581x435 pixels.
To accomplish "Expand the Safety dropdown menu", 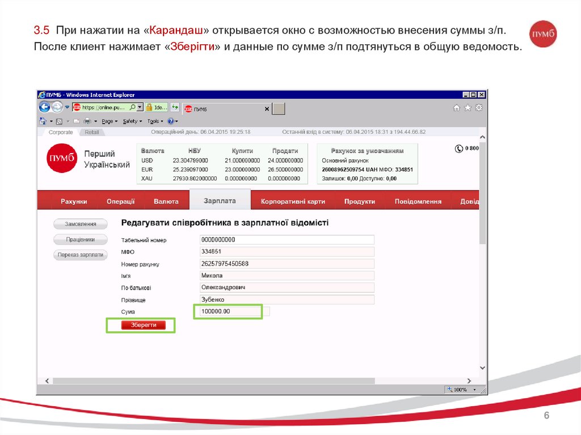I will tap(132, 121).
